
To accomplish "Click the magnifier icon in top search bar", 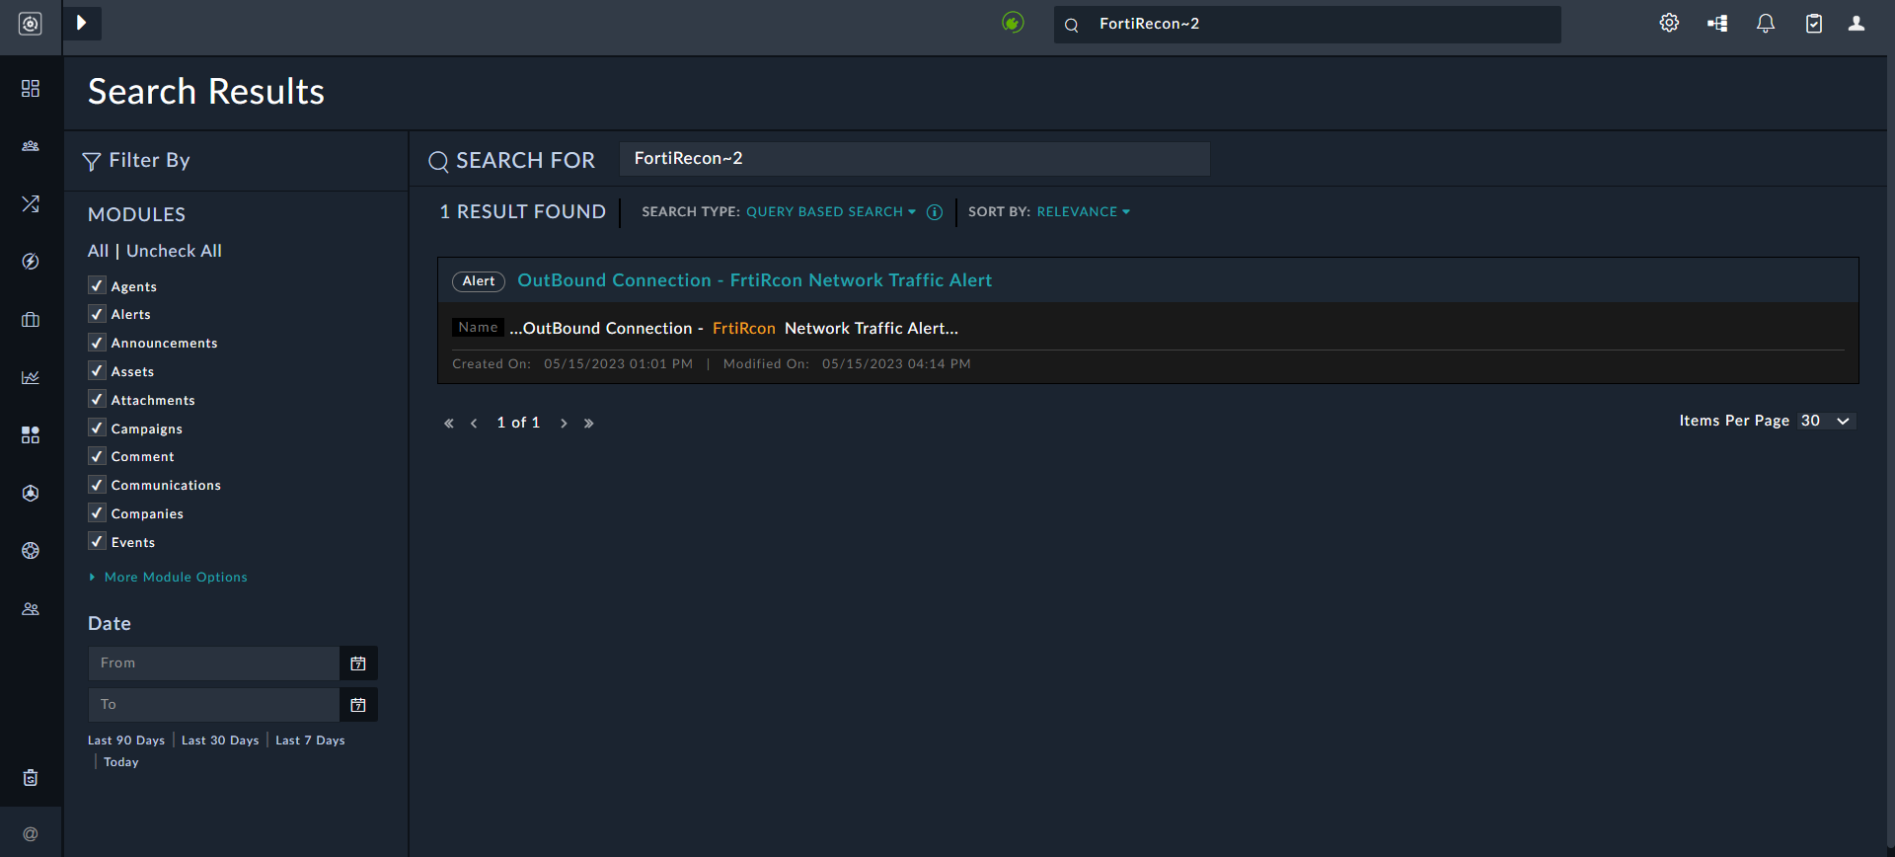I will (x=1072, y=25).
